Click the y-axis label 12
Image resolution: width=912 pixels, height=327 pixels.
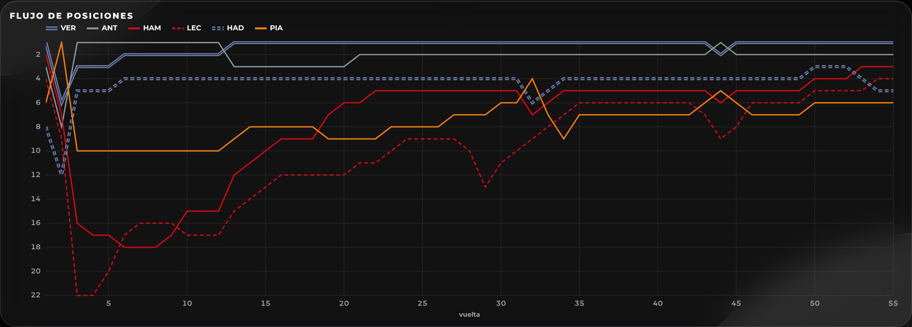[35, 175]
